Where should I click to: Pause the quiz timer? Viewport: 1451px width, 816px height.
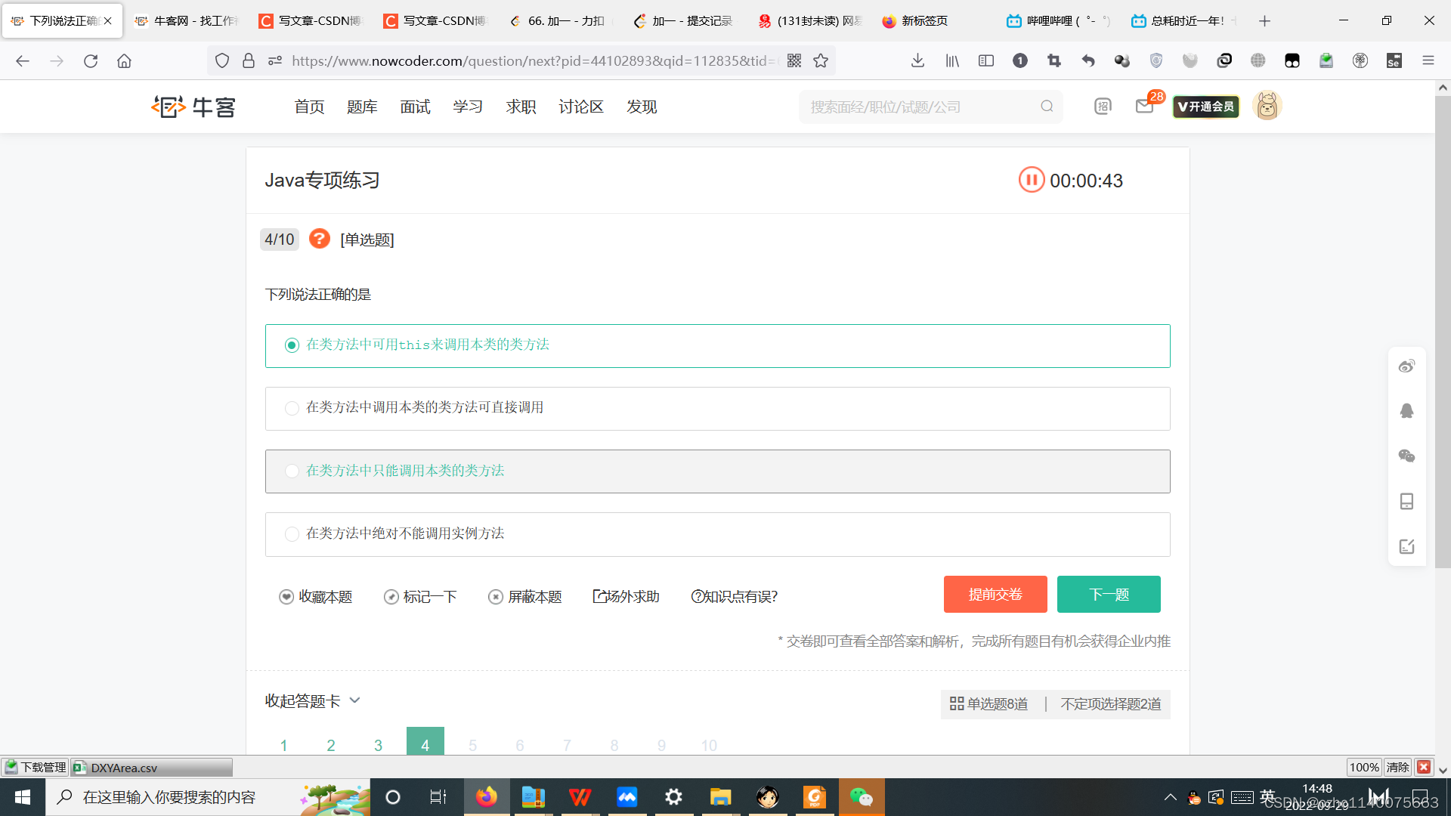tap(1031, 181)
